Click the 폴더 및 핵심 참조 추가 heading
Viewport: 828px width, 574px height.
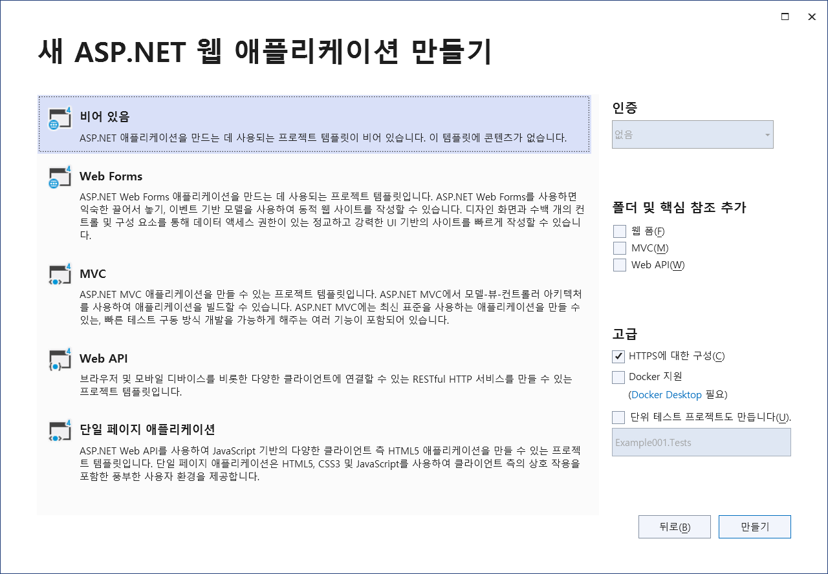[x=679, y=207]
